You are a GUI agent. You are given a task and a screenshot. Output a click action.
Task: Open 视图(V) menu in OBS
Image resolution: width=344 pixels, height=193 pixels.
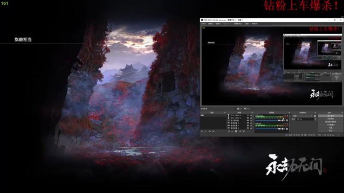(x=218, y=24)
